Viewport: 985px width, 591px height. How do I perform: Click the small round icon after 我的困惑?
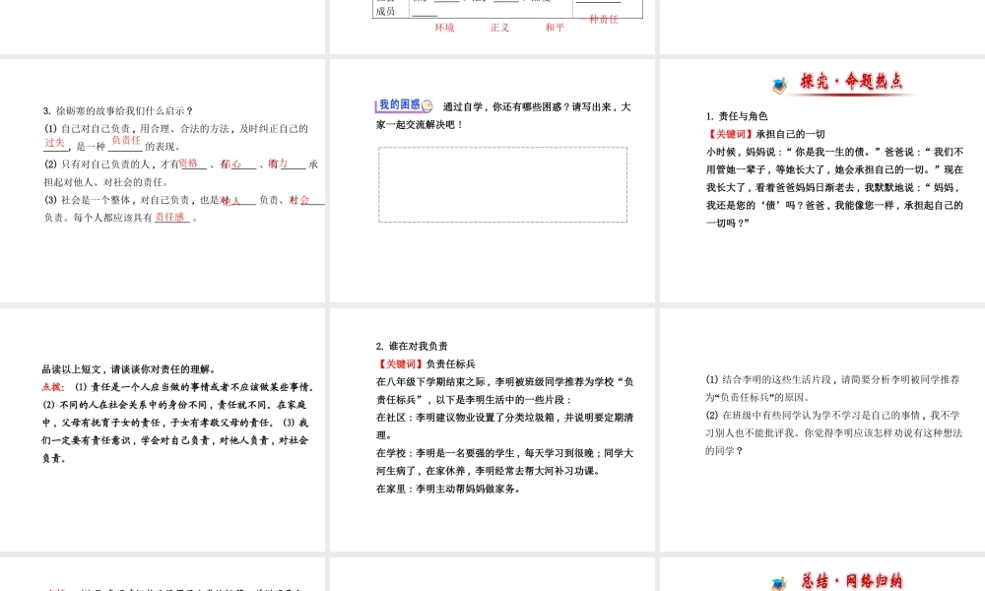click(x=427, y=105)
